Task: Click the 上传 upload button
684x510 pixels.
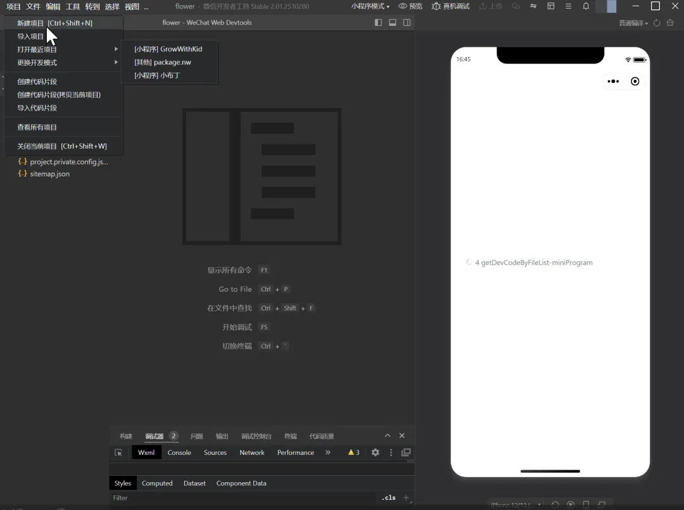Action: pyautogui.click(x=491, y=6)
